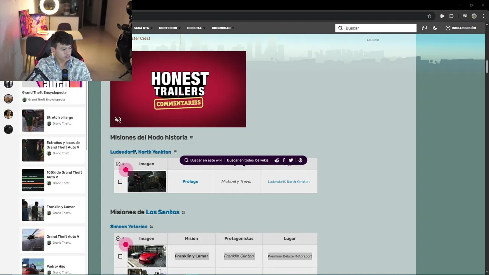Open the Los Santos heading link
The width and height of the screenshot is (489, 275).
point(163,212)
